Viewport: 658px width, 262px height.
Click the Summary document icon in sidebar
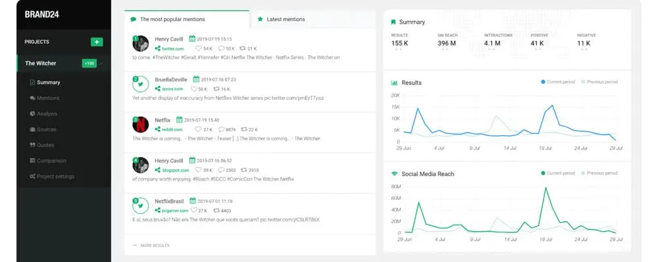[32, 83]
